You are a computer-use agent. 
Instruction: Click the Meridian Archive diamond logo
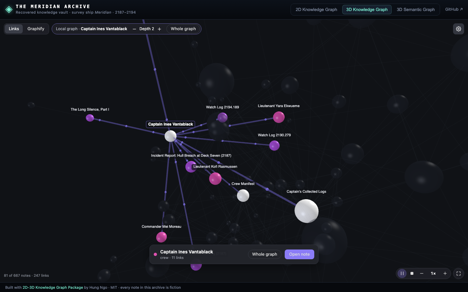pos(9,9)
